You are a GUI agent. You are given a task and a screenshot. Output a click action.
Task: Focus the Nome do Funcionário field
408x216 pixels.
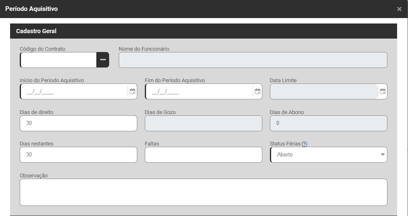click(253, 60)
